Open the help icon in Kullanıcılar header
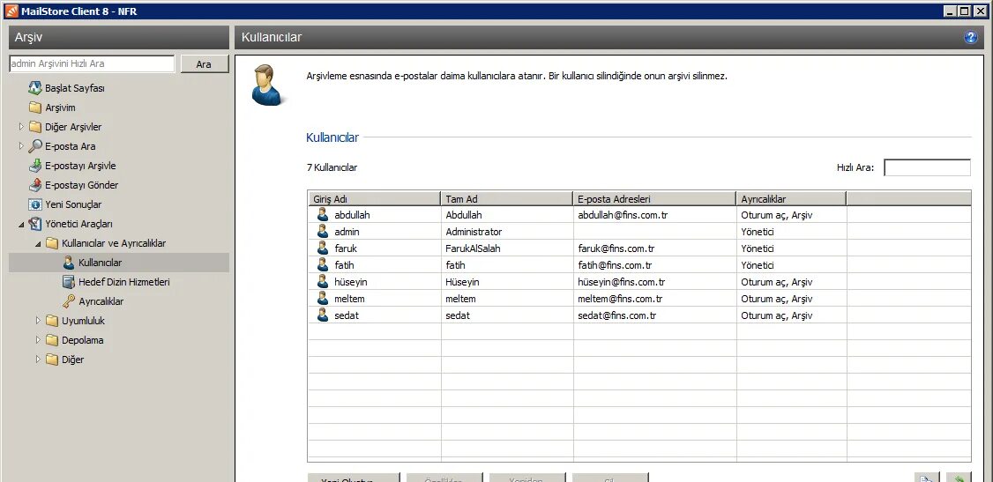Screen dimensions: 993x482 pyautogui.click(x=970, y=37)
